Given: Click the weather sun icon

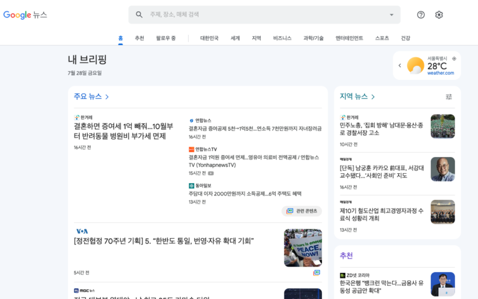Looking at the screenshot, I should tap(415, 65).
